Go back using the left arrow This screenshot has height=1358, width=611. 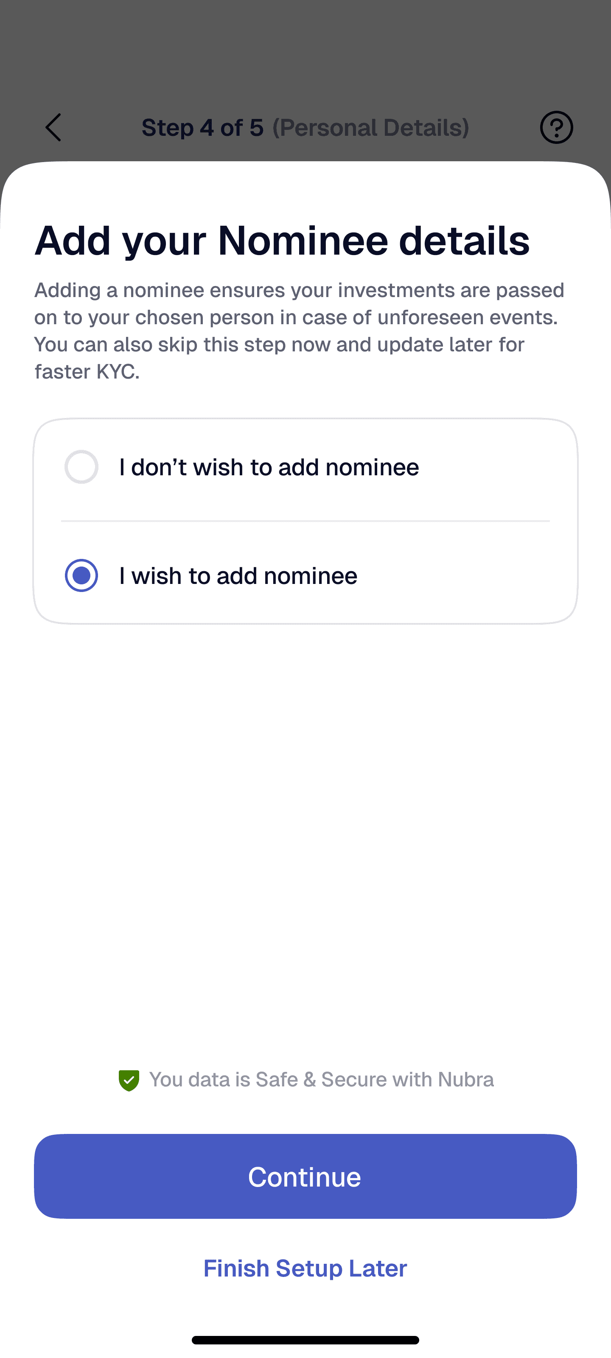53,127
